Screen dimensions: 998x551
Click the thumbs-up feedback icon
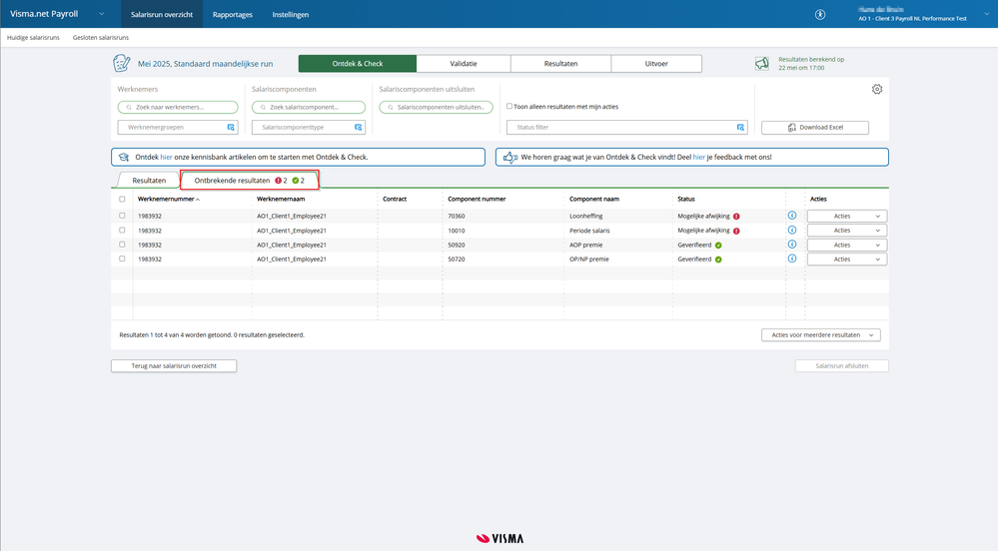coord(509,157)
